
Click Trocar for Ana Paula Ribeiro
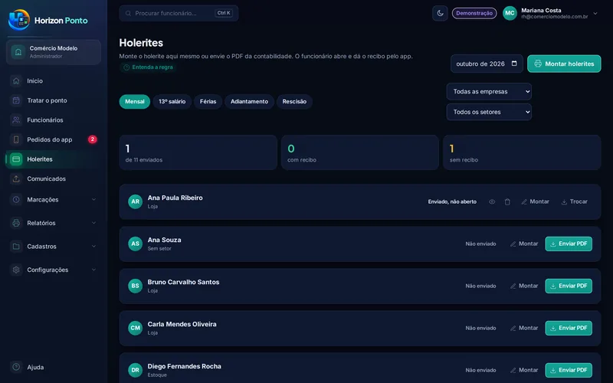point(574,201)
